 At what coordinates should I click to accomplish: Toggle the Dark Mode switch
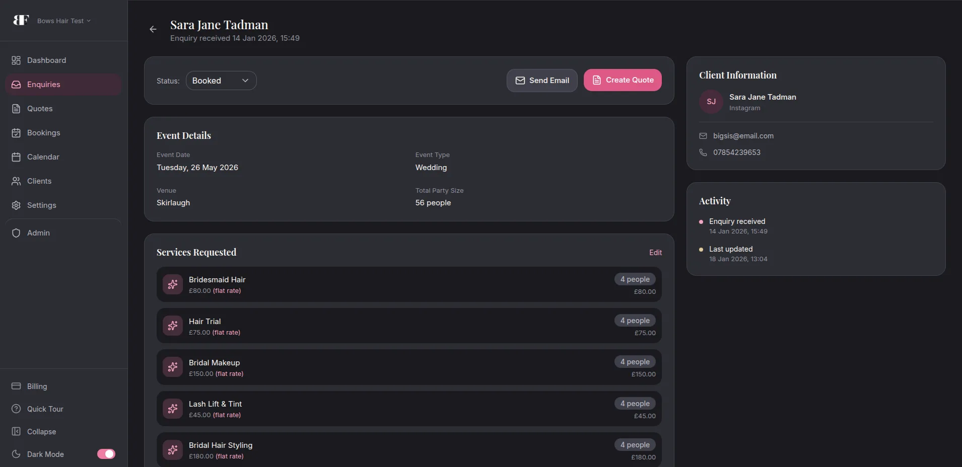point(106,454)
